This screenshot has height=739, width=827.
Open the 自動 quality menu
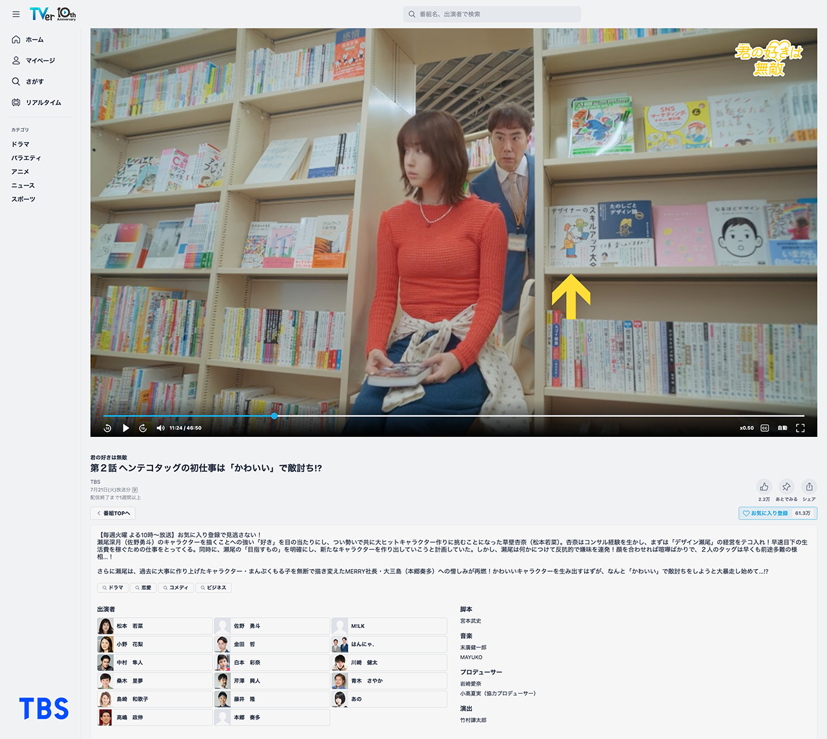(x=782, y=428)
